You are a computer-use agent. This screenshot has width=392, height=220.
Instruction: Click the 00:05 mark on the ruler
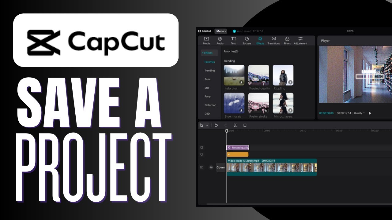point(266,131)
